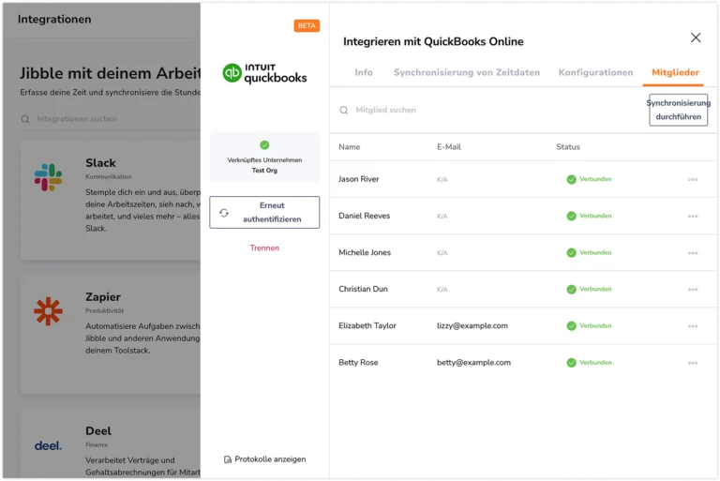
Task: Click the Protokolle document icon
Action: 227,459
